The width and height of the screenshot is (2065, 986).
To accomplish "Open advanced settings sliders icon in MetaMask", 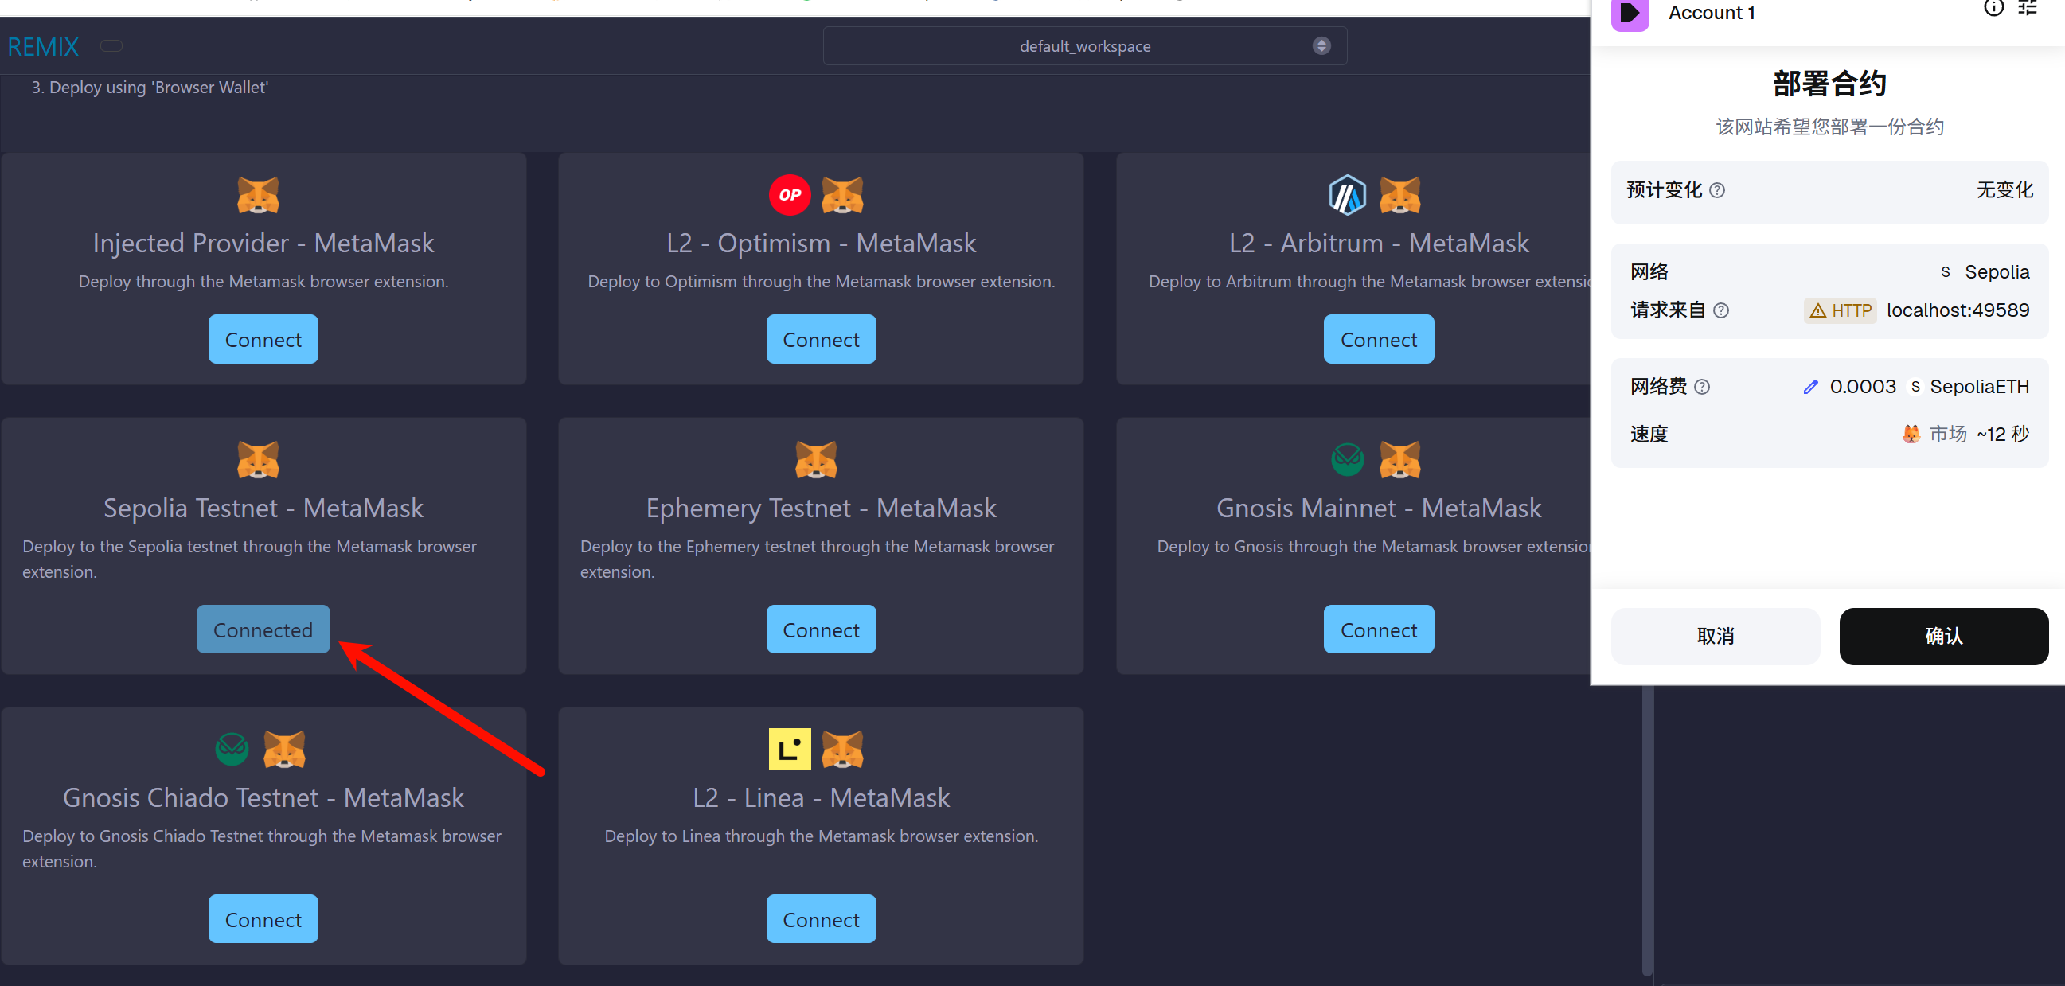I will pos(2028,9).
